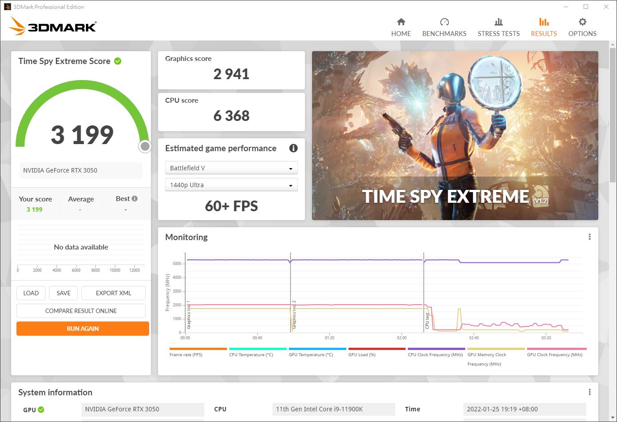Click the SAVE button
This screenshot has height=422, width=617.
(63, 293)
